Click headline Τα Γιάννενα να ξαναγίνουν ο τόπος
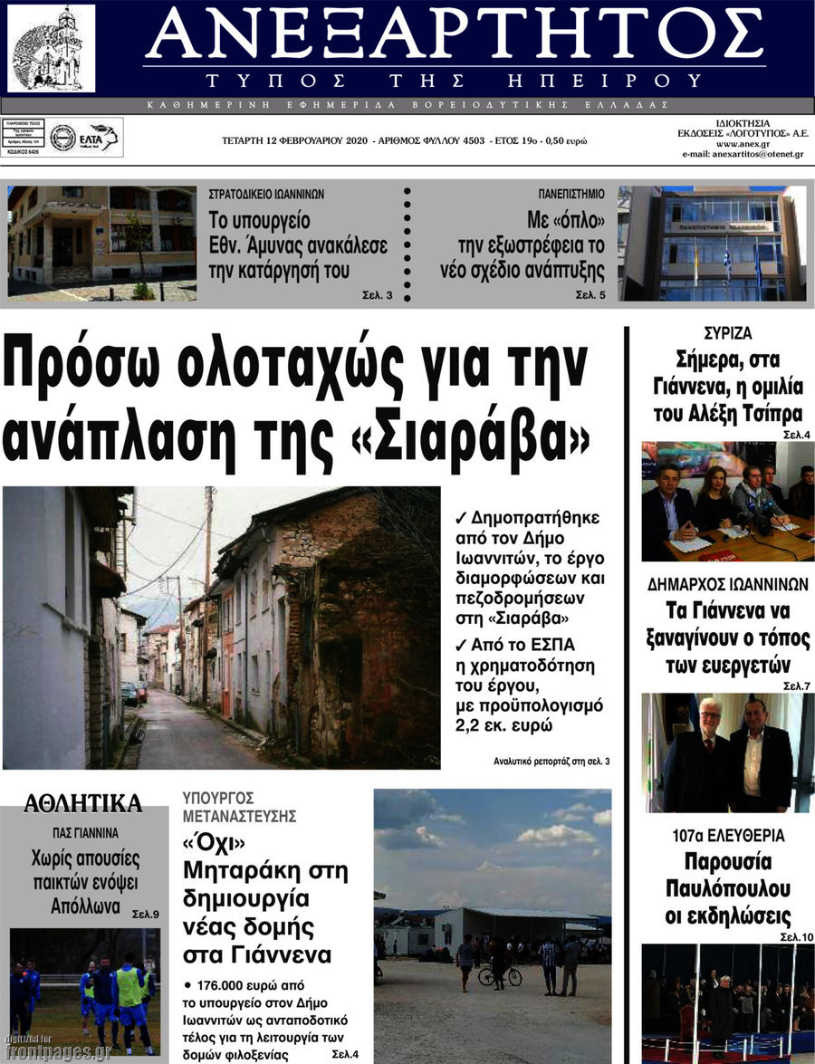 [728, 637]
